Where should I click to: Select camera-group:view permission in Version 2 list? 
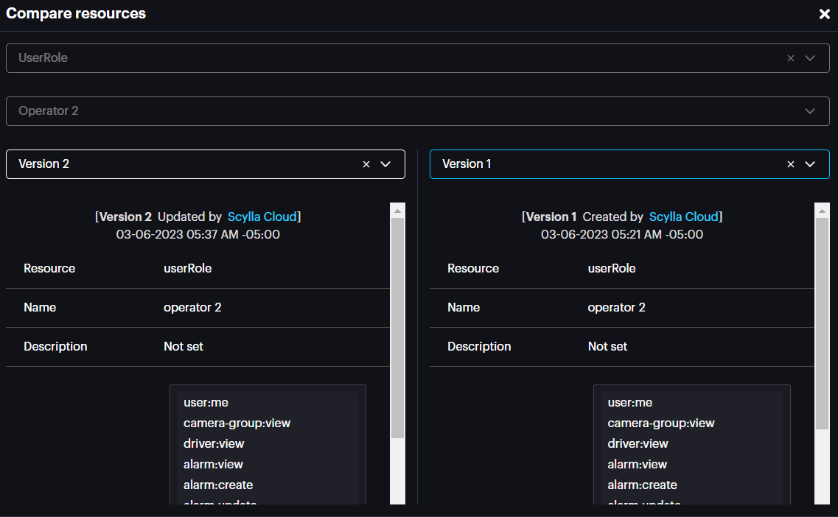pyautogui.click(x=237, y=423)
